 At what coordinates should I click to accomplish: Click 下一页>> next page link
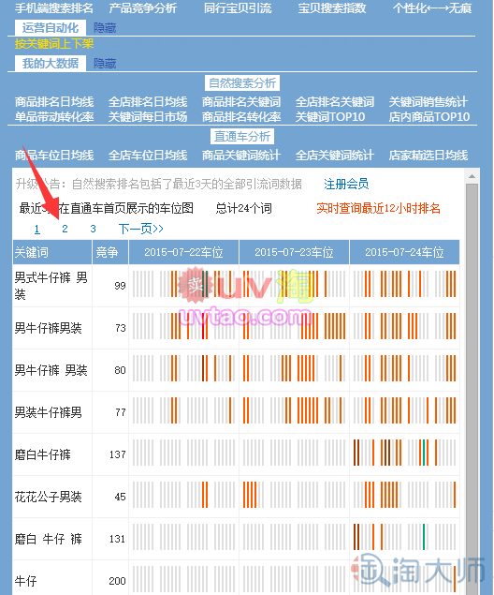click(x=141, y=229)
